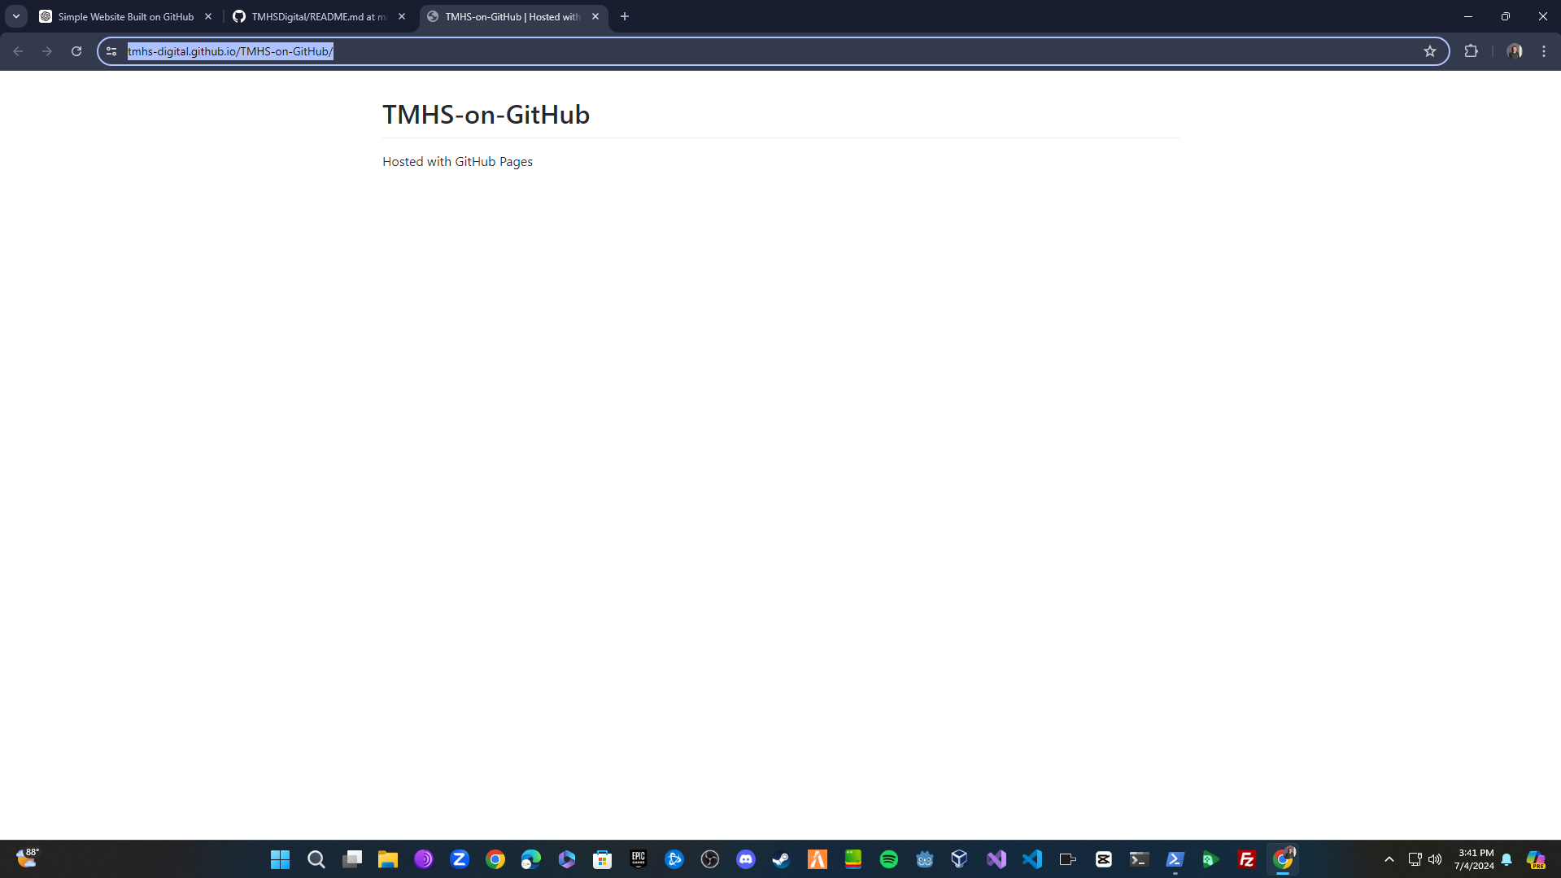Open Windows Search from taskbar
The height and width of the screenshot is (878, 1561).
(316, 859)
